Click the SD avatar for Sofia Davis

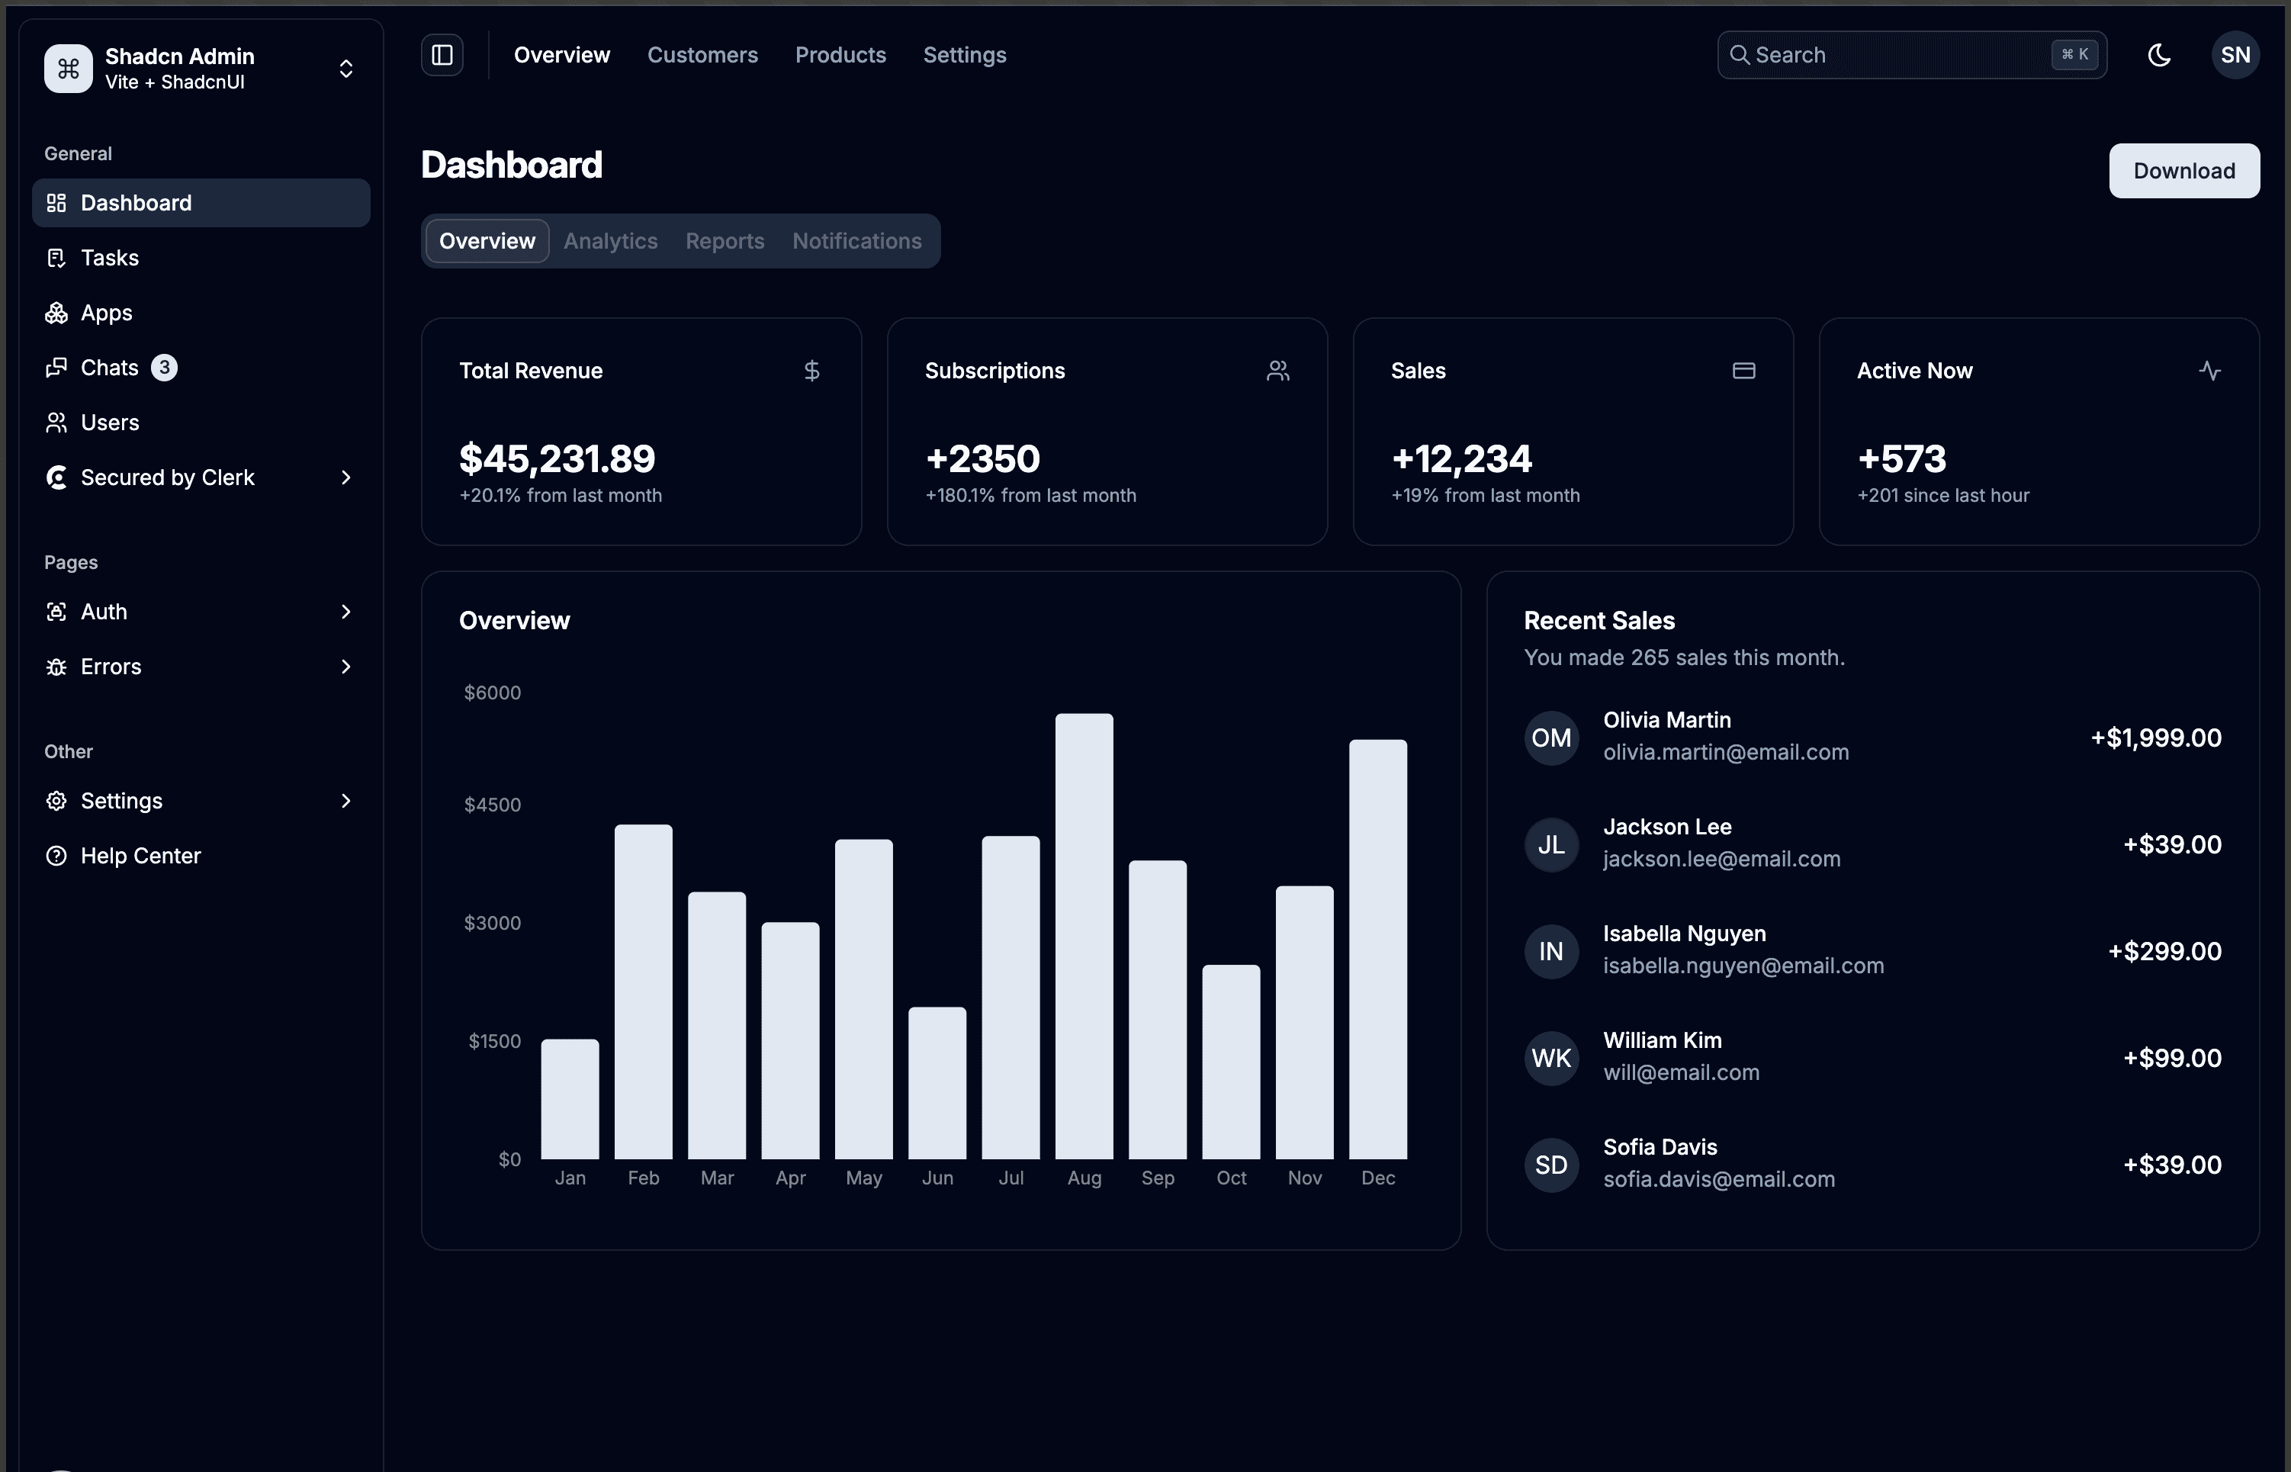click(1550, 1165)
